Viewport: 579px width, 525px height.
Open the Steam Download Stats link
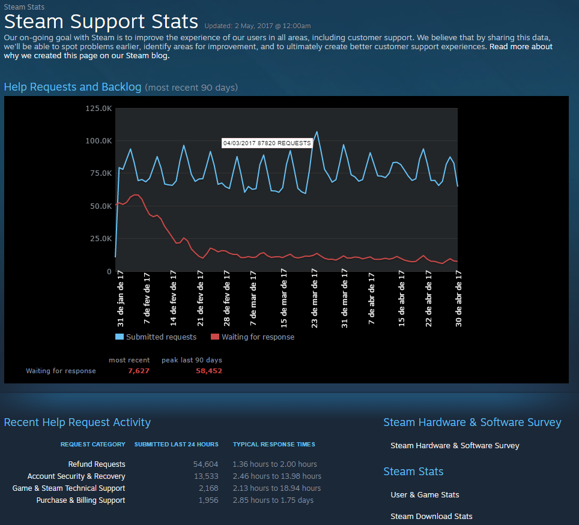(x=431, y=516)
